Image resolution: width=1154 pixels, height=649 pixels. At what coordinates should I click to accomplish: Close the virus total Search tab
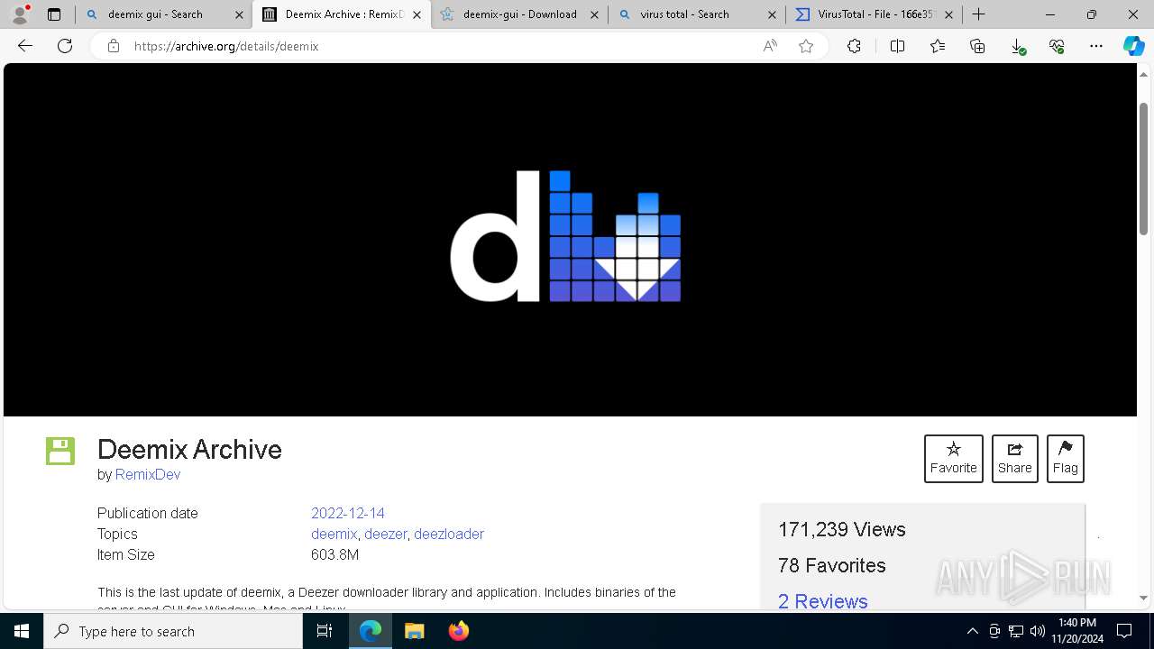coord(772,14)
